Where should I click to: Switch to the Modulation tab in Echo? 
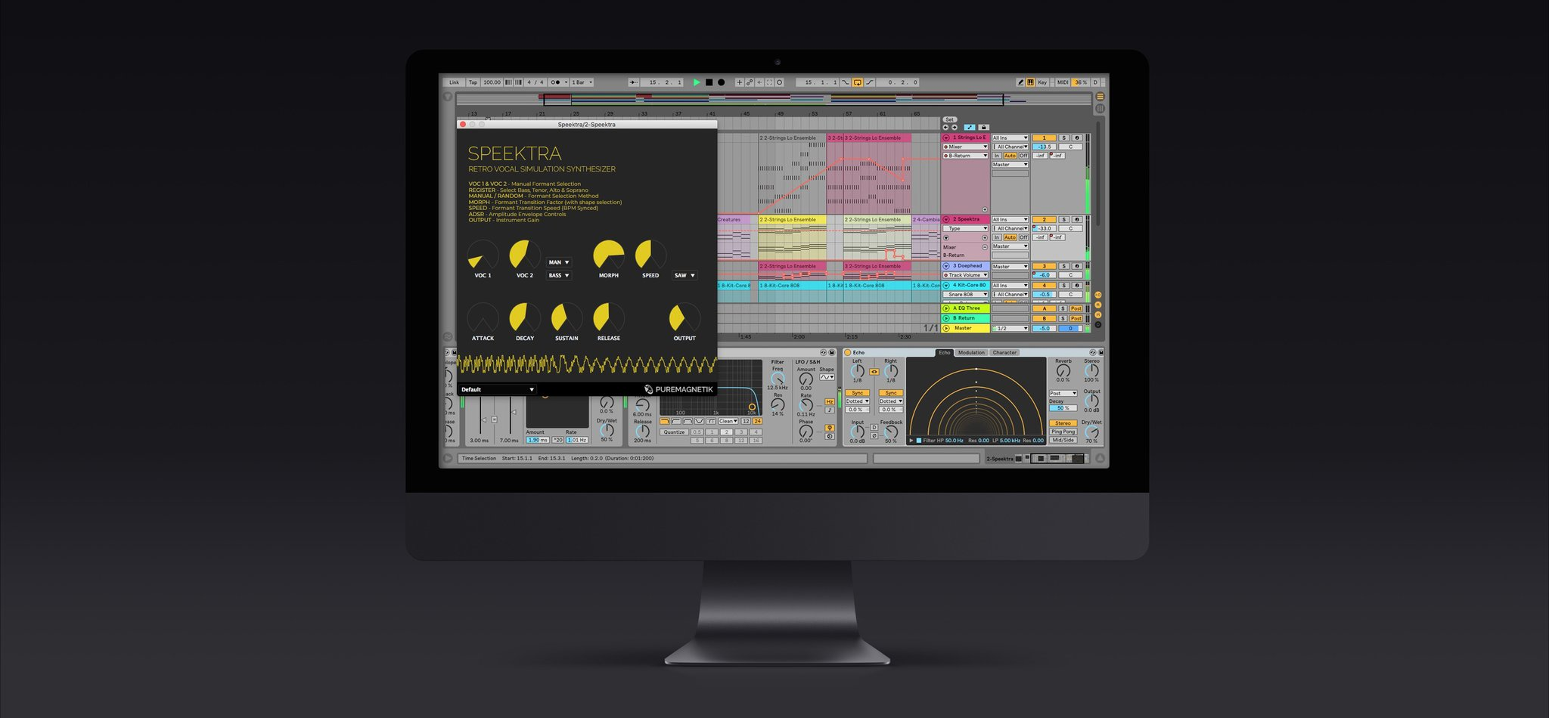pyautogui.click(x=971, y=352)
